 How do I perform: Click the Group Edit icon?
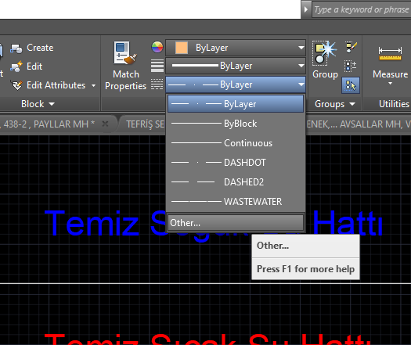pos(351,48)
